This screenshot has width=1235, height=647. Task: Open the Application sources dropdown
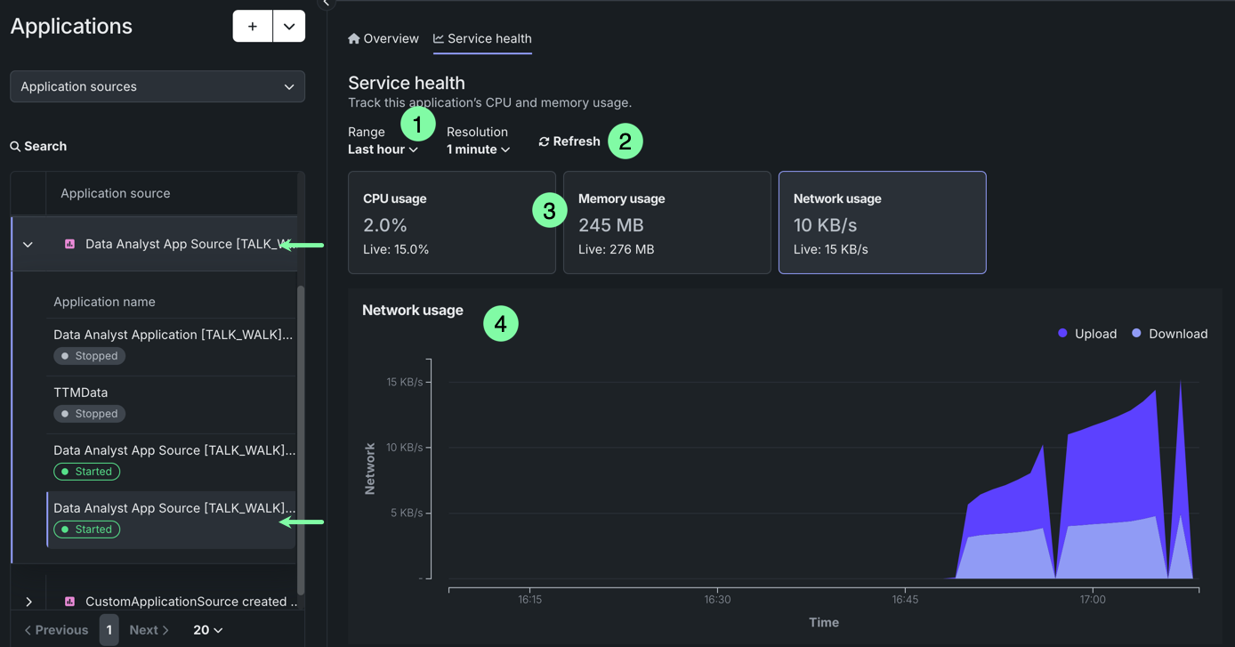(x=157, y=86)
